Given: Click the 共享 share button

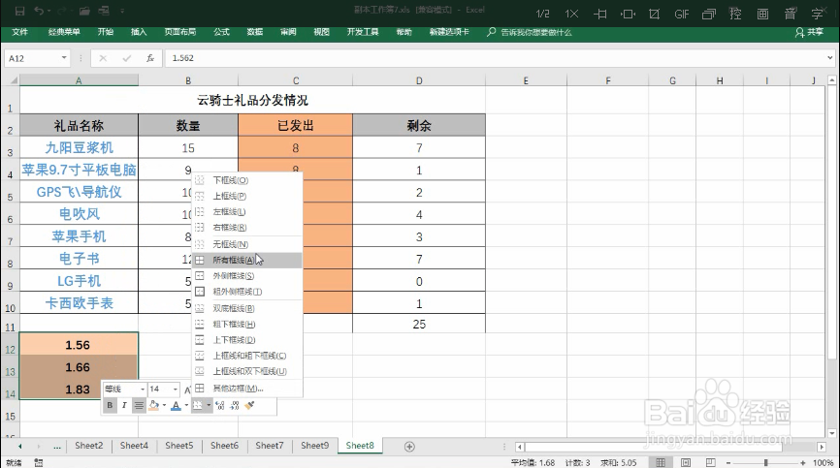Looking at the screenshot, I should 809,32.
